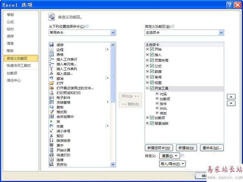Click the 打开 open folder icon
Viewport: 243px width, 182px height.
tap(51, 83)
